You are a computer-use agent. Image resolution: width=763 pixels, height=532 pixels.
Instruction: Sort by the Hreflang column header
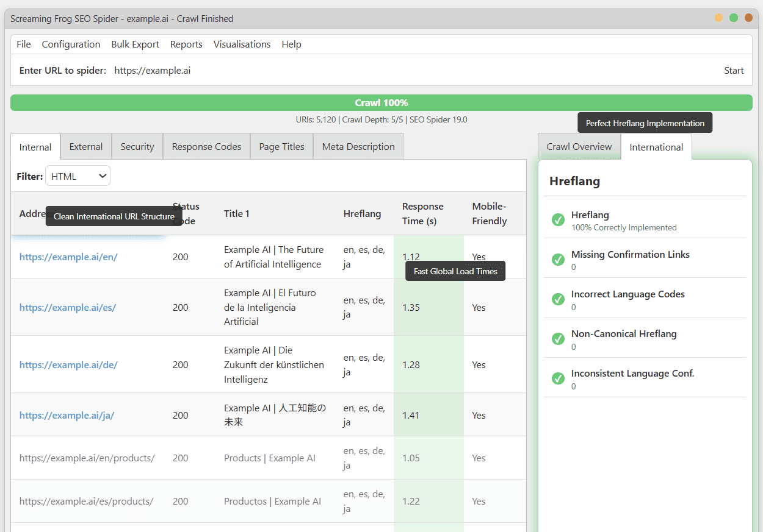(362, 214)
